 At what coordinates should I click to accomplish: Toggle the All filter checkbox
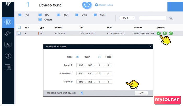(20, 15)
